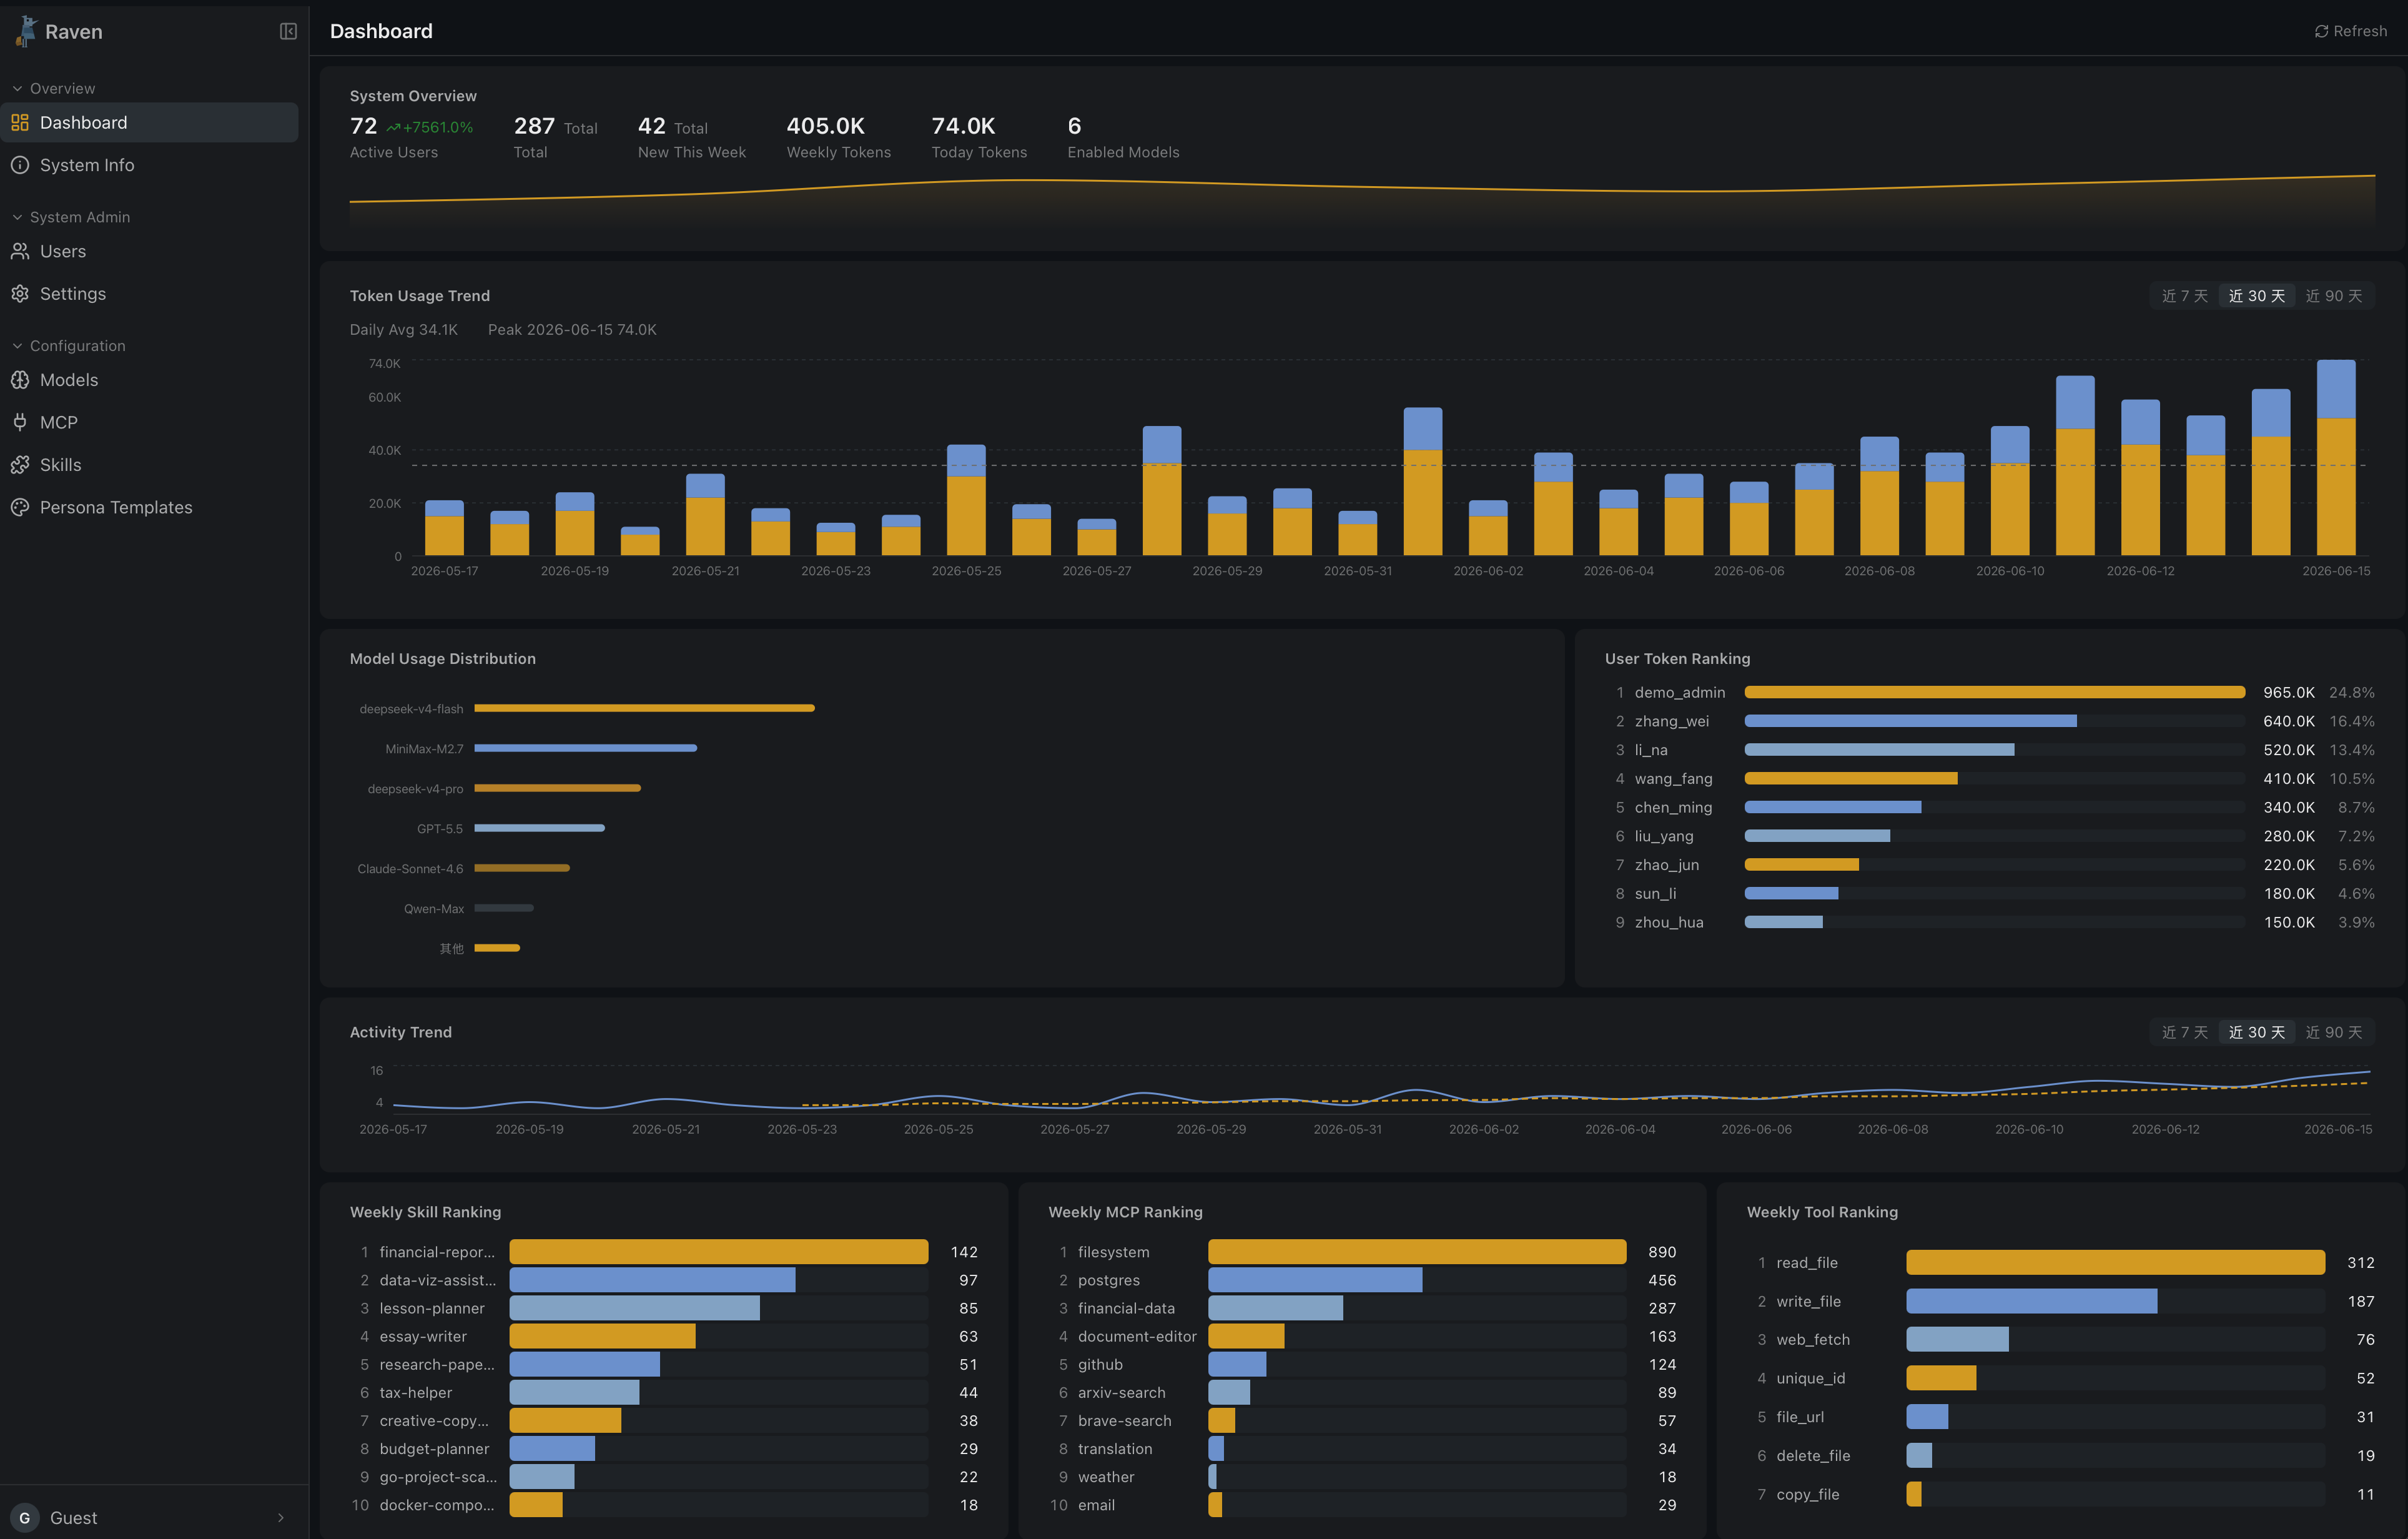Click the 405.0K Weekly Tokens value

tap(825, 126)
